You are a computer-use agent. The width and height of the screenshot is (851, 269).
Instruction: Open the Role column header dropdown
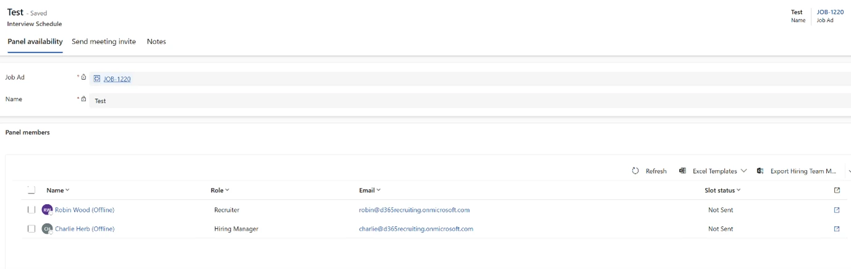coord(219,190)
